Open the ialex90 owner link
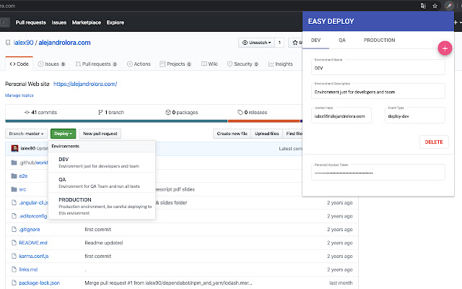462x289 pixels. tap(24, 43)
